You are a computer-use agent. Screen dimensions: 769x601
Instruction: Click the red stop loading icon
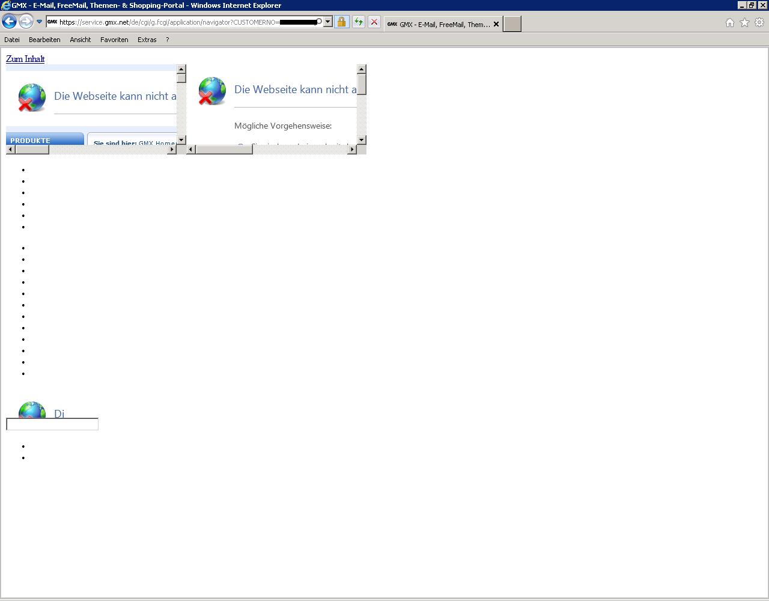coord(374,22)
